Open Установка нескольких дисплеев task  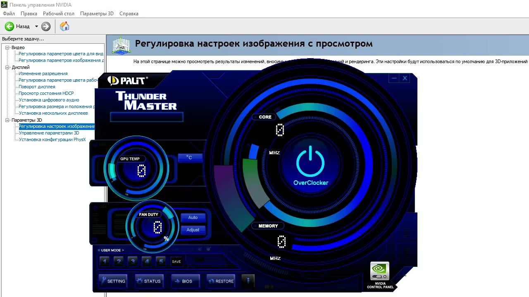[x=53, y=113]
